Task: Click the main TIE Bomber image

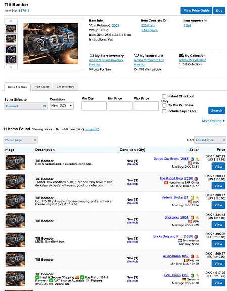Action: click(51, 44)
